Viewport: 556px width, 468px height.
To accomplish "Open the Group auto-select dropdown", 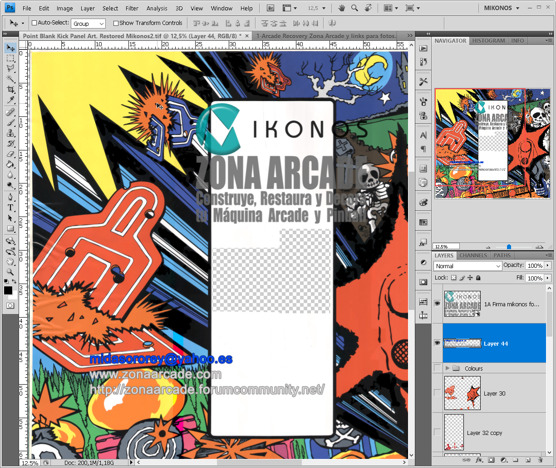I will pos(88,24).
